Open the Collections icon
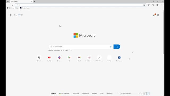Screen dimensions: 170x96 pos(153,5)
